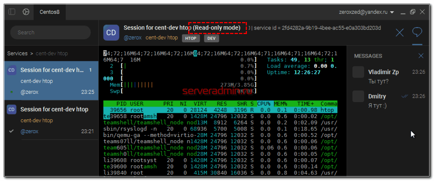Open the @zerox link in session header

132,38
